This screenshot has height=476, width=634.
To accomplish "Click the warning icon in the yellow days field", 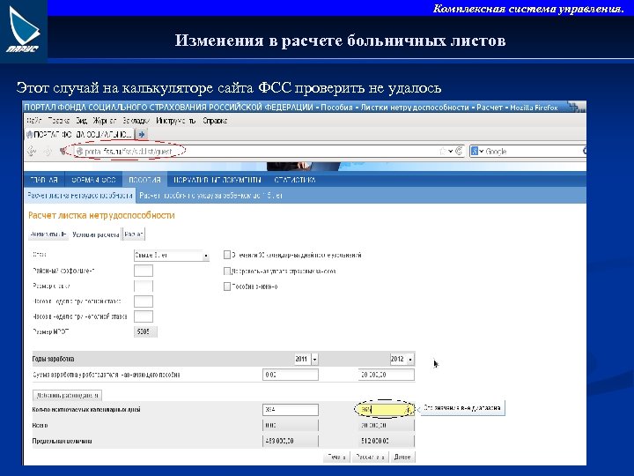I will (x=409, y=410).
